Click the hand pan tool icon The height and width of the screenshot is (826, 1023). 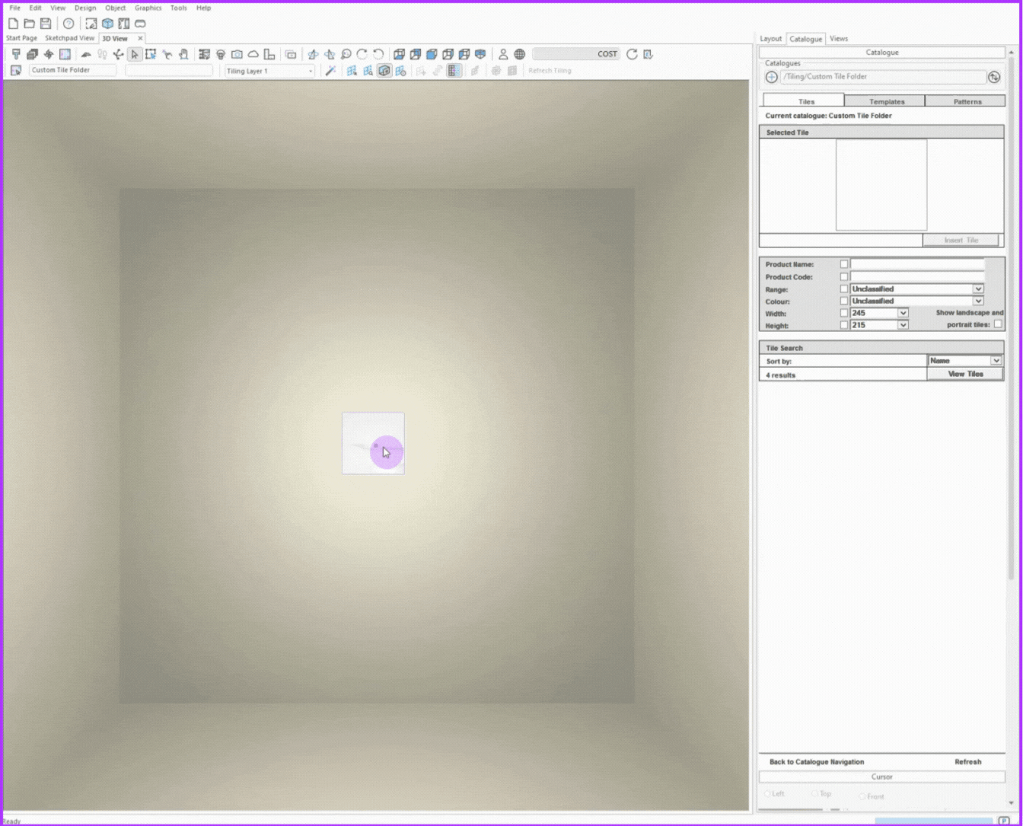coord(183,54)
